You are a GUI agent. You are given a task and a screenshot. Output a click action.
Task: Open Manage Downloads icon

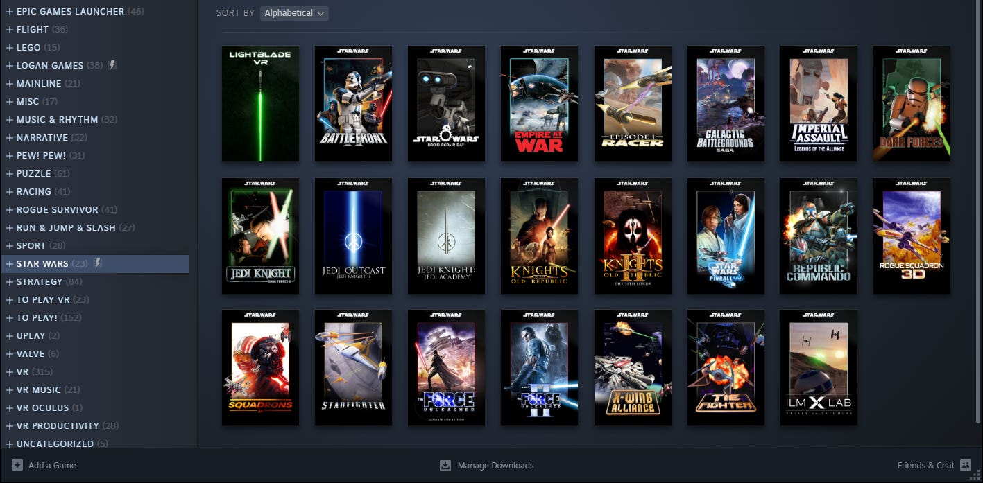pyautogui.click(x=445, y=465)
